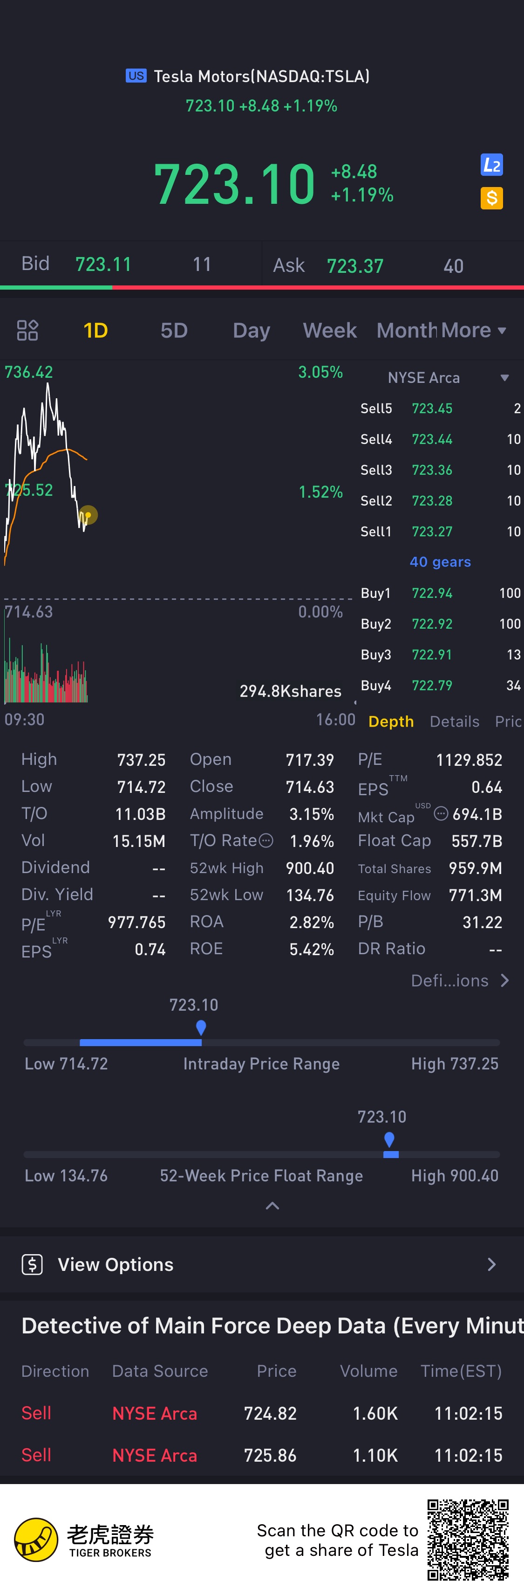Image resolution: width=524 pixels, height=1596 pixels.
Task: Tap the yellow dollar sign icon
Action: (x=491, y=198)
